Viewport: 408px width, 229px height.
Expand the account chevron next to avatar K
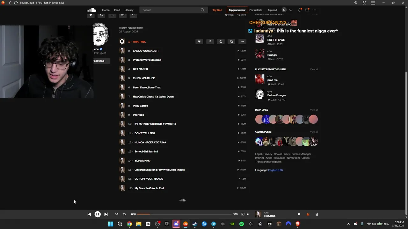[x=291, y=10]
